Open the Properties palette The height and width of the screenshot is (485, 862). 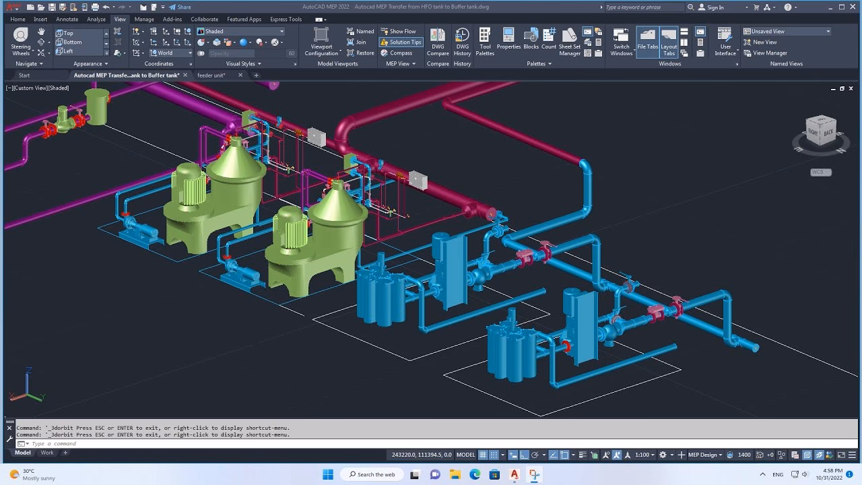click(508, 40)
